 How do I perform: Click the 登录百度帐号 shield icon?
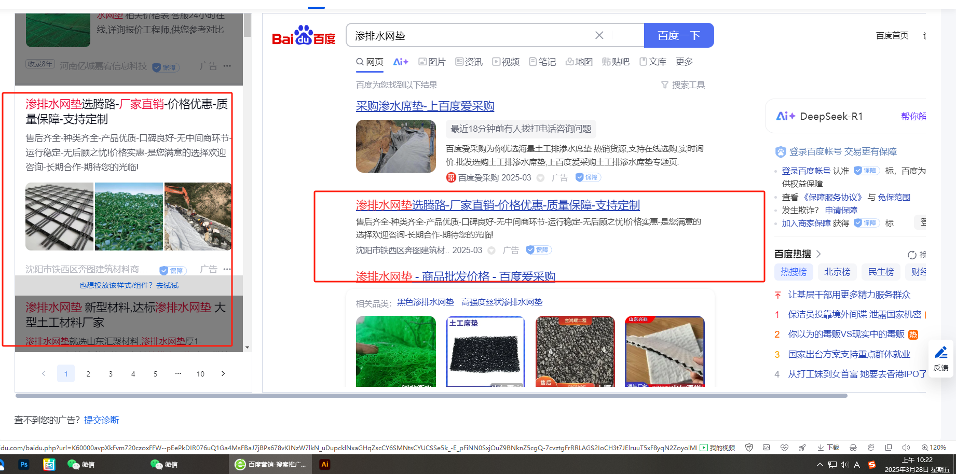point(781,151)
